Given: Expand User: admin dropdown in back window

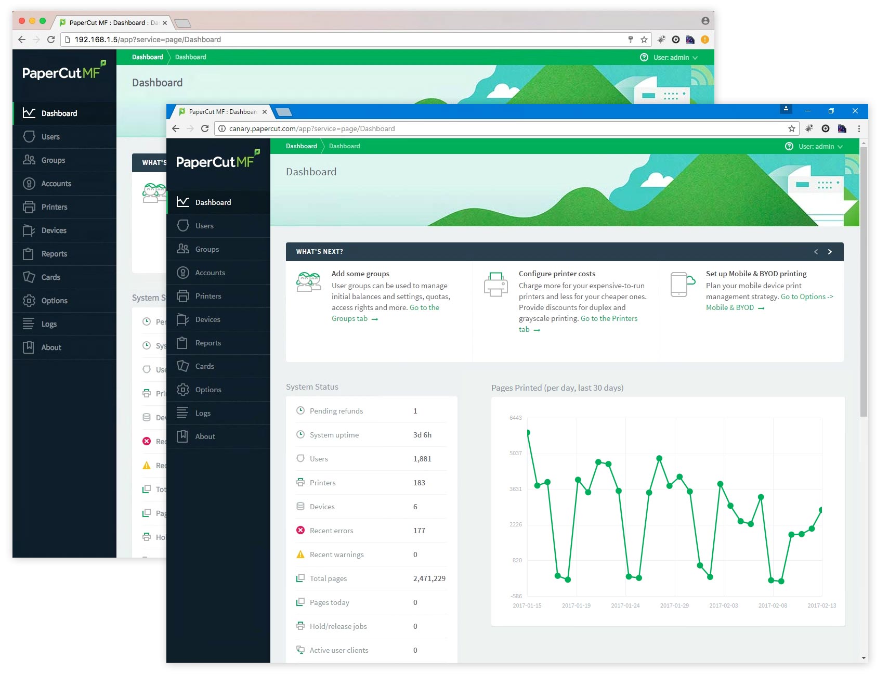Looking at the screenshot, I should click(x=675, y=58).
